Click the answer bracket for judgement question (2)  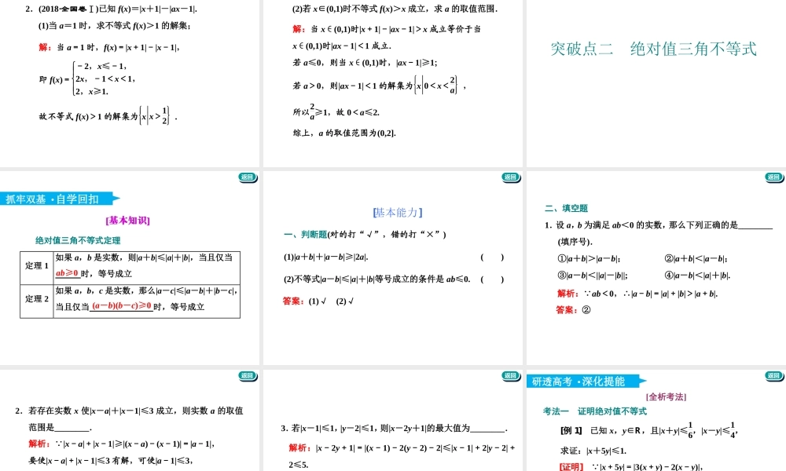491,279
